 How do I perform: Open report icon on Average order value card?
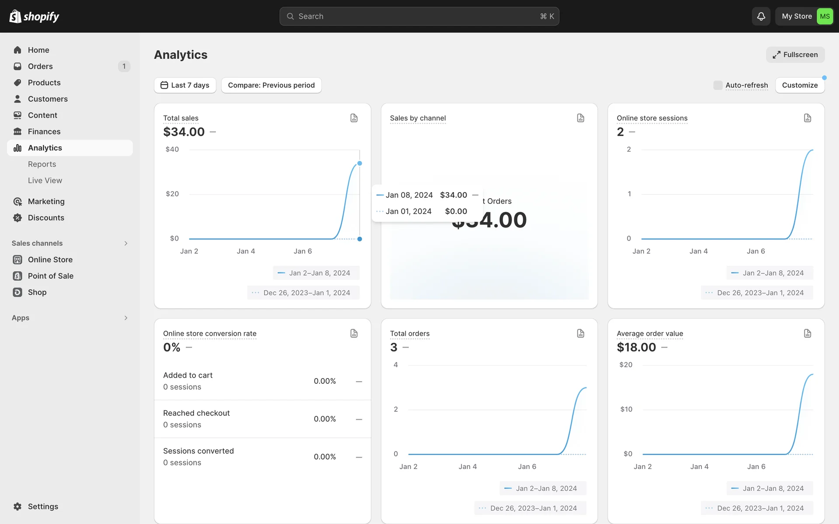(807, 334)
